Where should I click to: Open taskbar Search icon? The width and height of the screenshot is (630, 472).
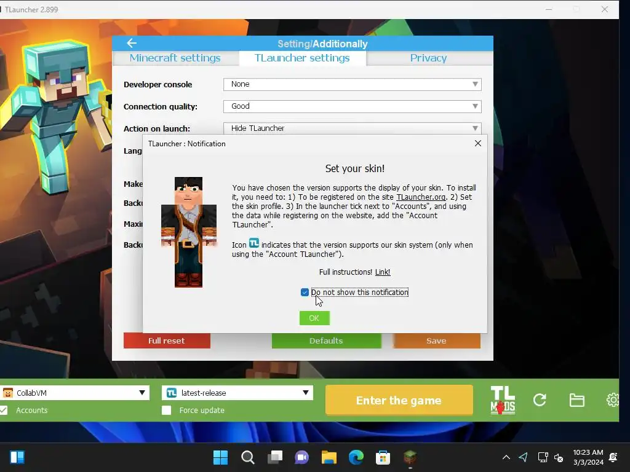click(x=247, y=457)
